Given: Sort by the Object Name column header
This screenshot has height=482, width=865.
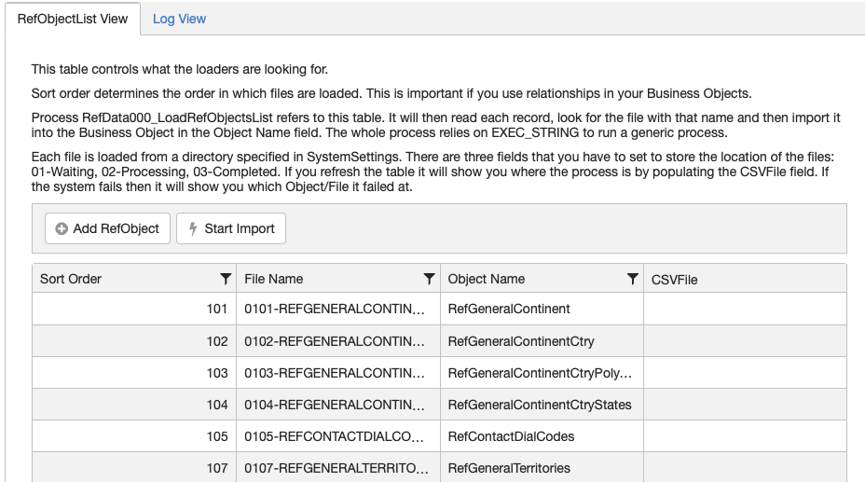Looking at the screenshot, I should [x=486, y=279].
